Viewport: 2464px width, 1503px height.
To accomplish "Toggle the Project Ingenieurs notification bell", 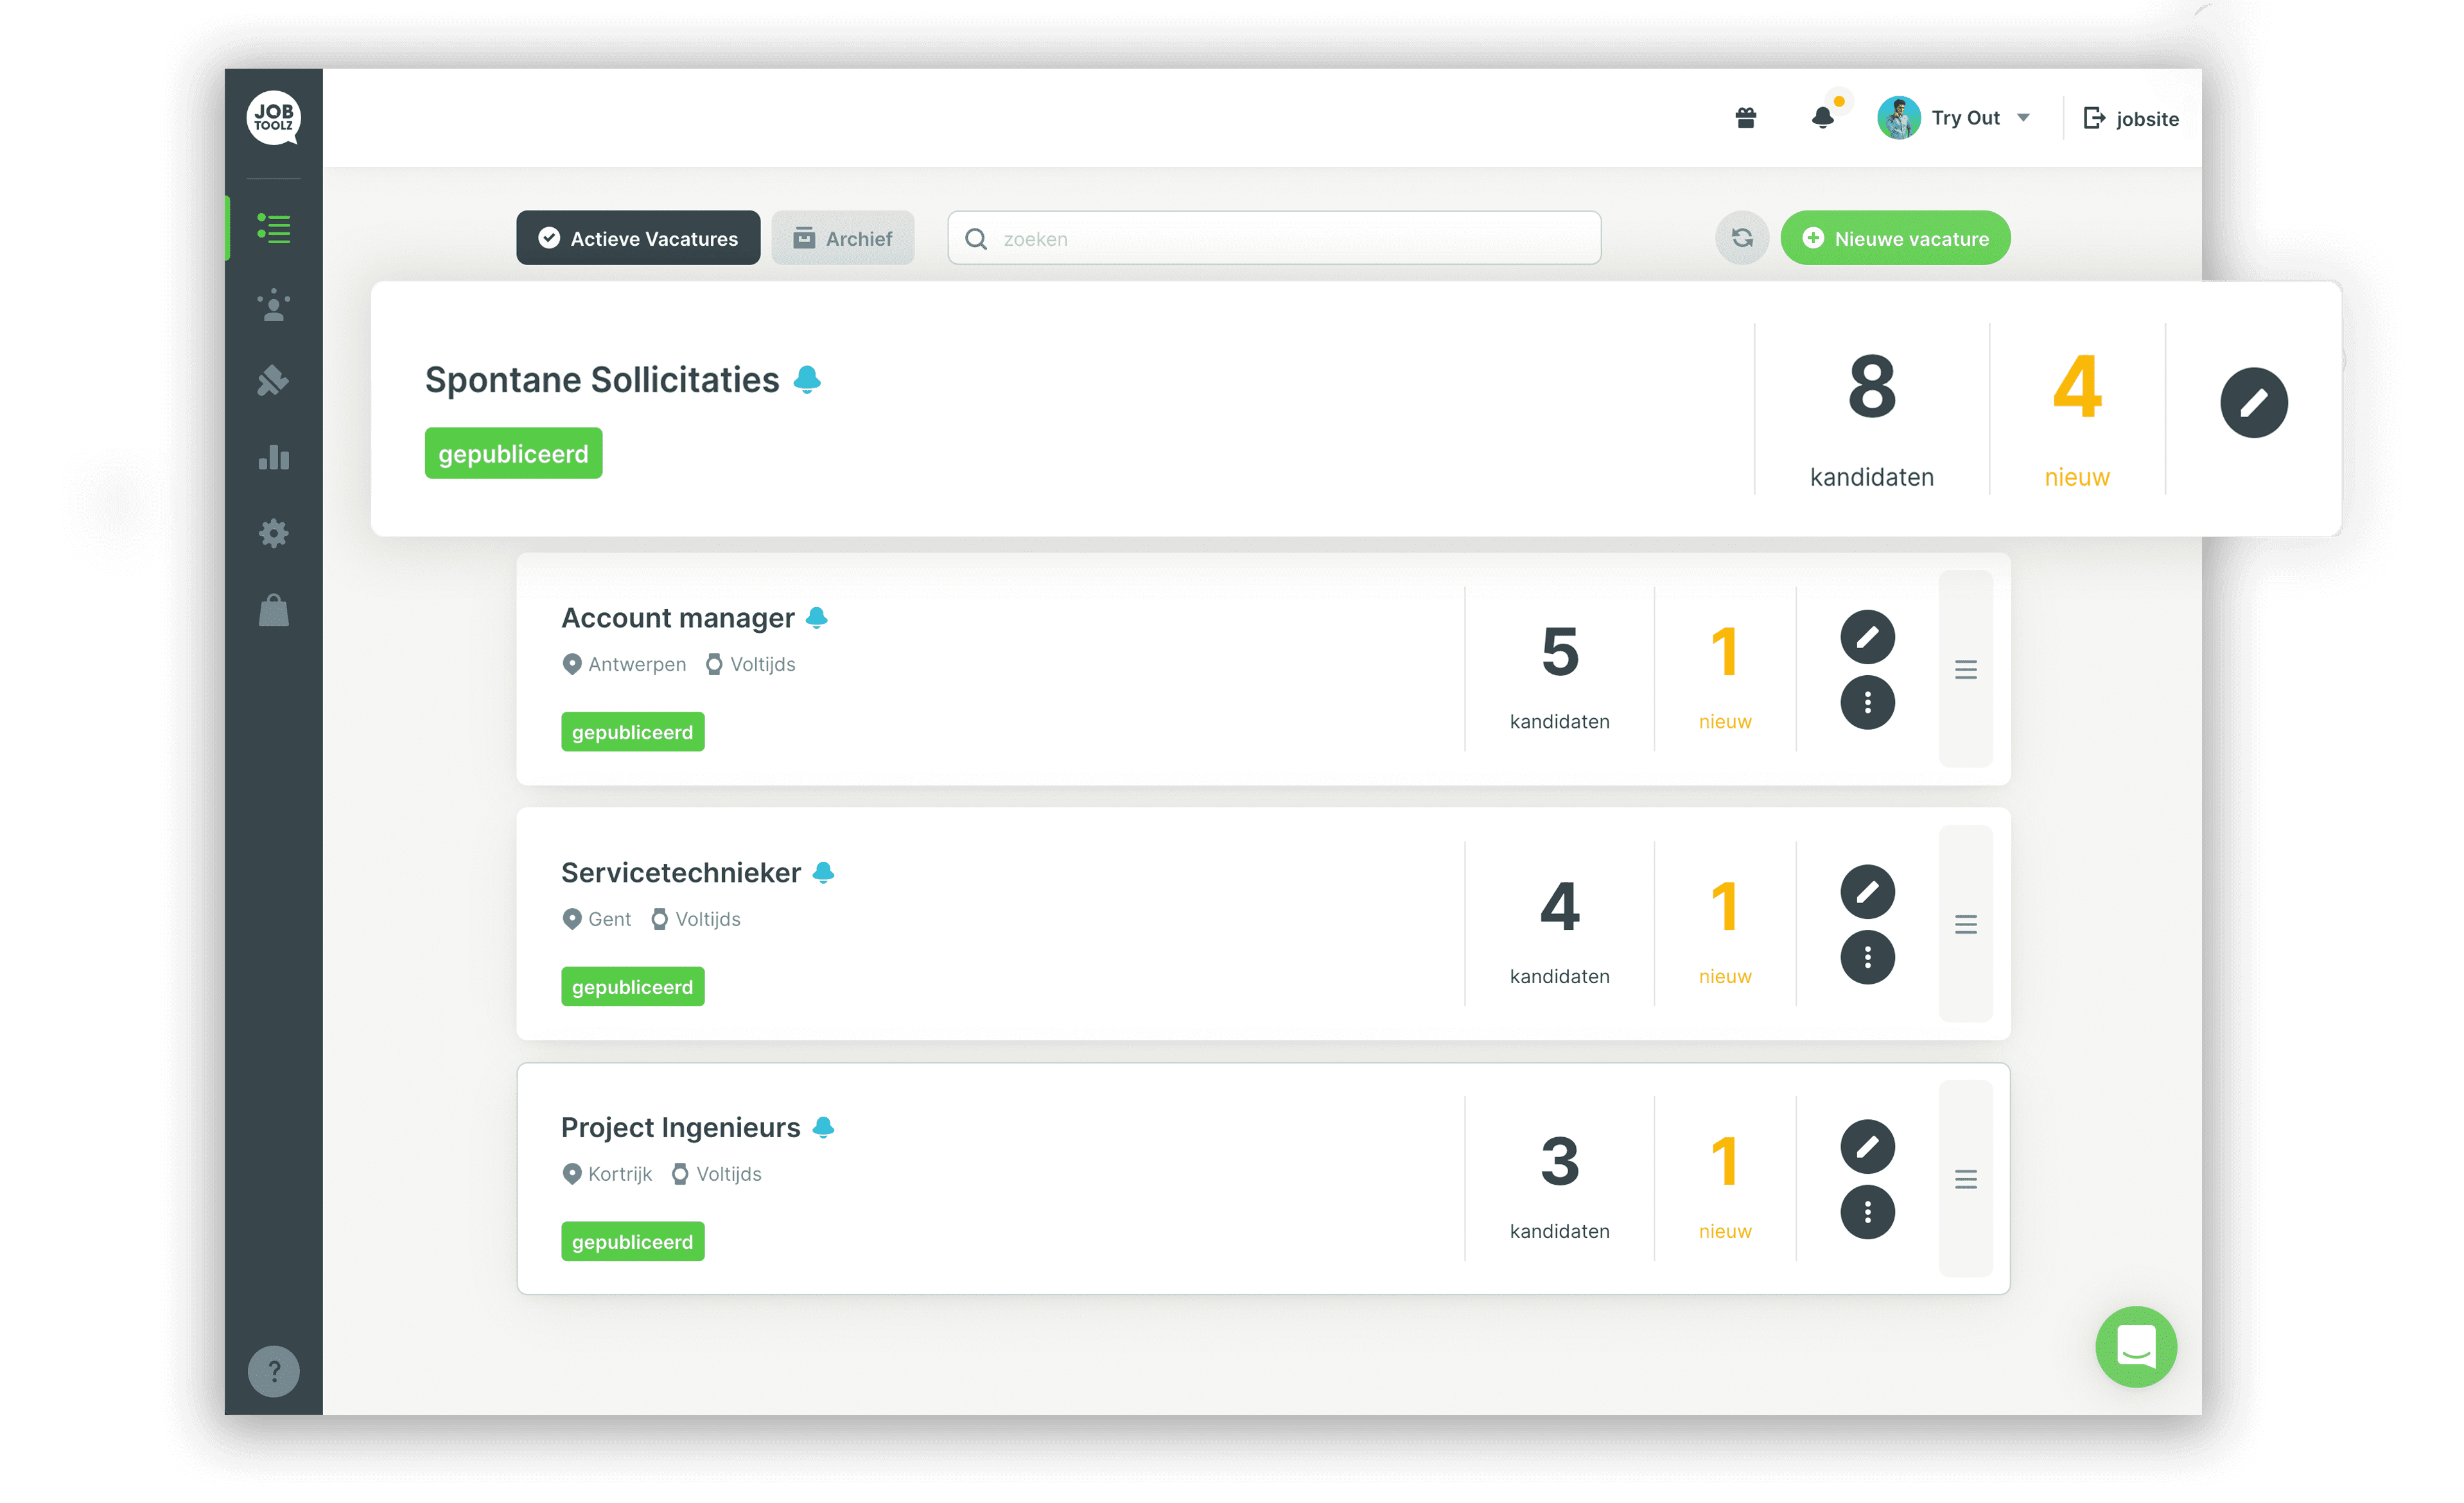I will click(x=823, y=1127).
